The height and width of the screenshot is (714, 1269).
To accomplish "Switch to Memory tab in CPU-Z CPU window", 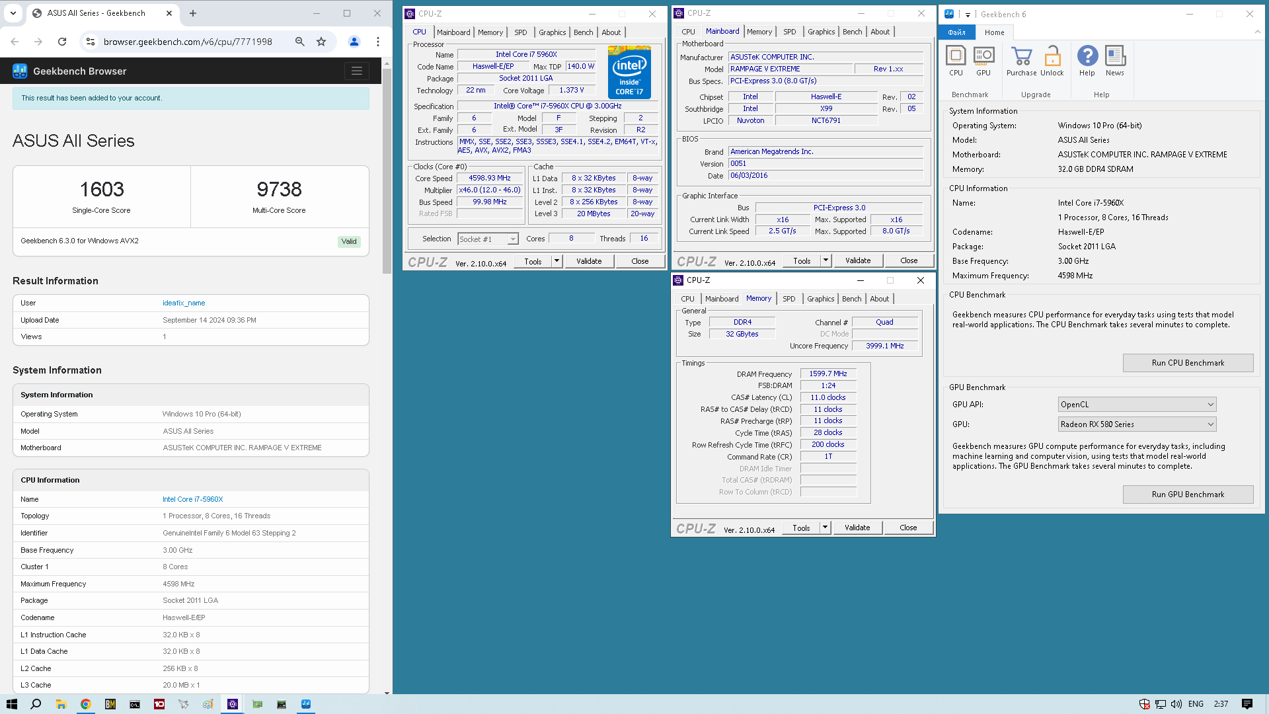I will pos(490,32).
